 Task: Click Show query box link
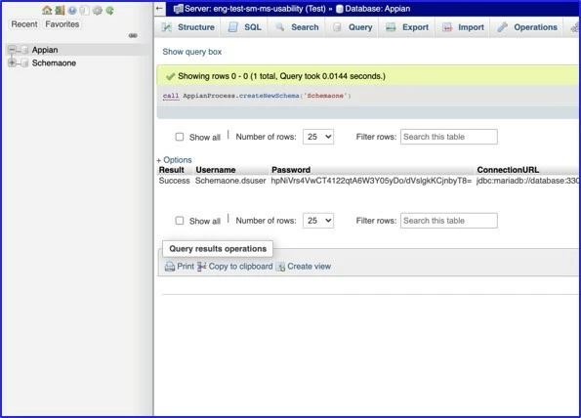click(192, 52)
